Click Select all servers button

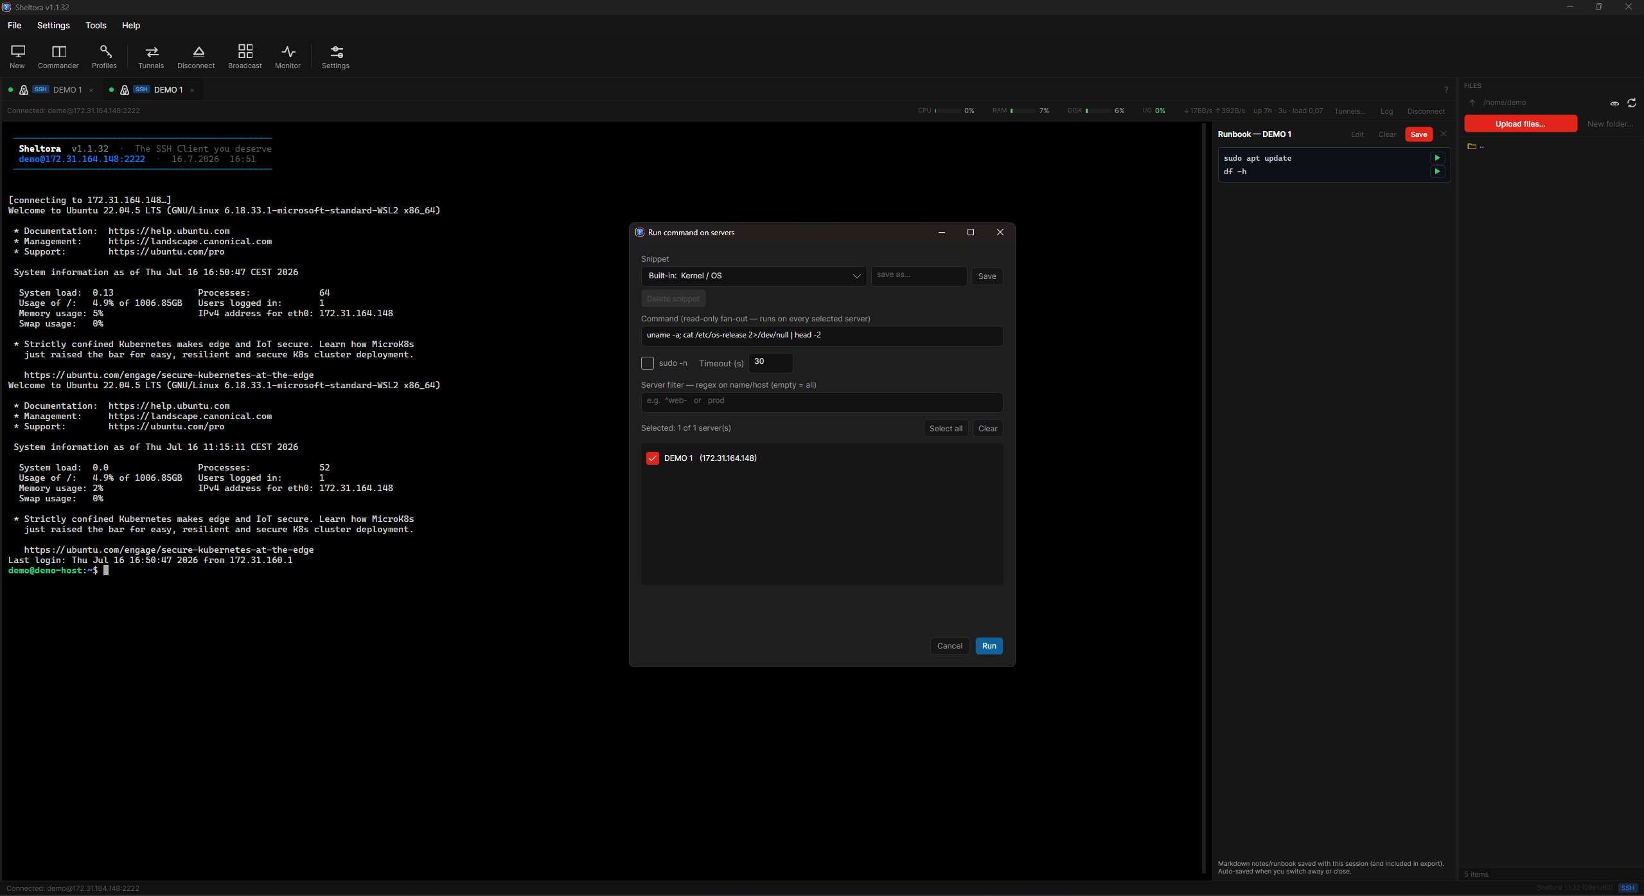pyautogui.click(x=946, y=429)
